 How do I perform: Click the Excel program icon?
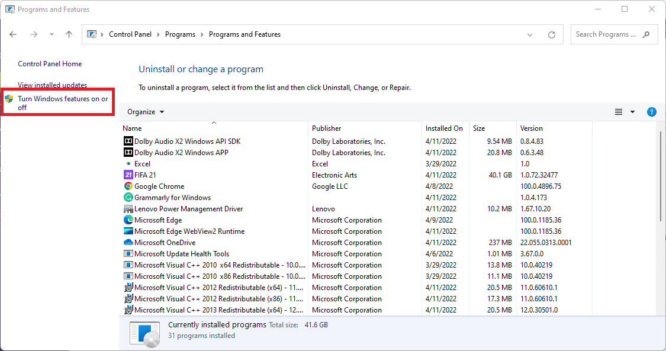(128, 163)
